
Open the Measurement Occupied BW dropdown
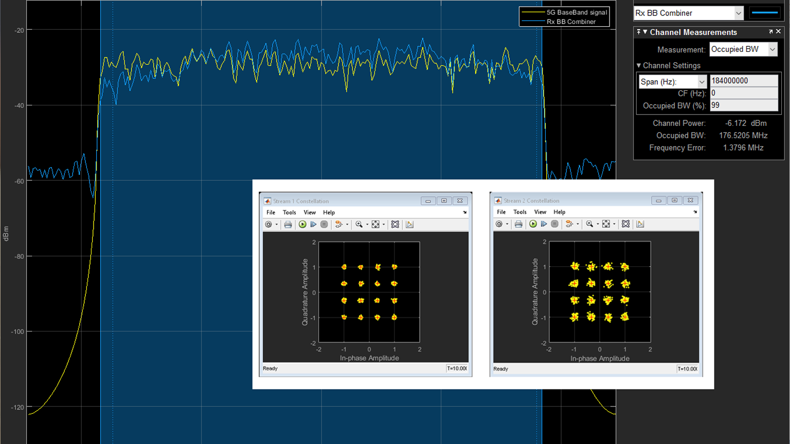773,49
